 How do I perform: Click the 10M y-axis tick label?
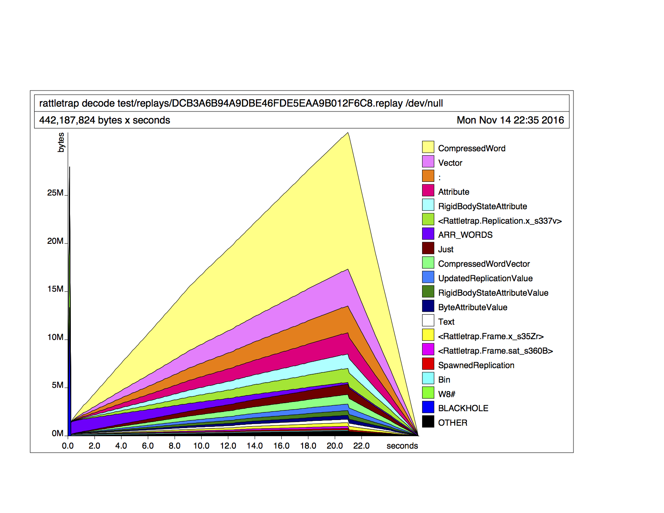(x=55, y=337)
